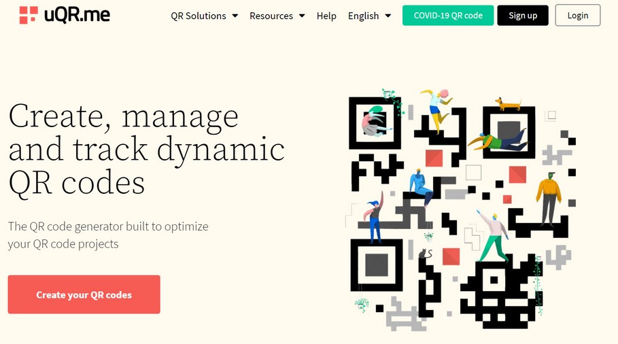Click the Create your QR codes button
The width and height of the screenshot is (618, 344).
click(x=84, y=294)
